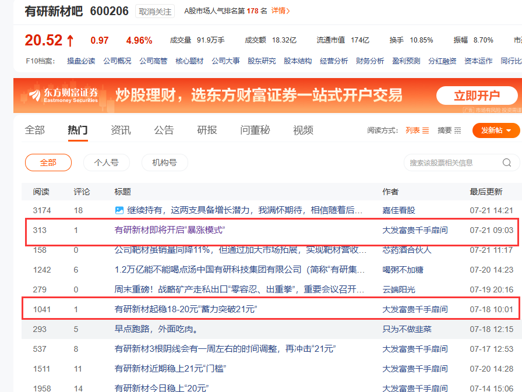Open post 周末重磅！战略矿产走私出口
Image resolution: width=522 pixels, height=392 pixels.
pyautogui.click(x=239, y=289)
